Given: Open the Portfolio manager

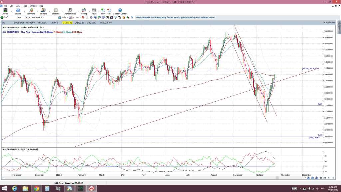Looking at the screenshot, I should (43, 11).
